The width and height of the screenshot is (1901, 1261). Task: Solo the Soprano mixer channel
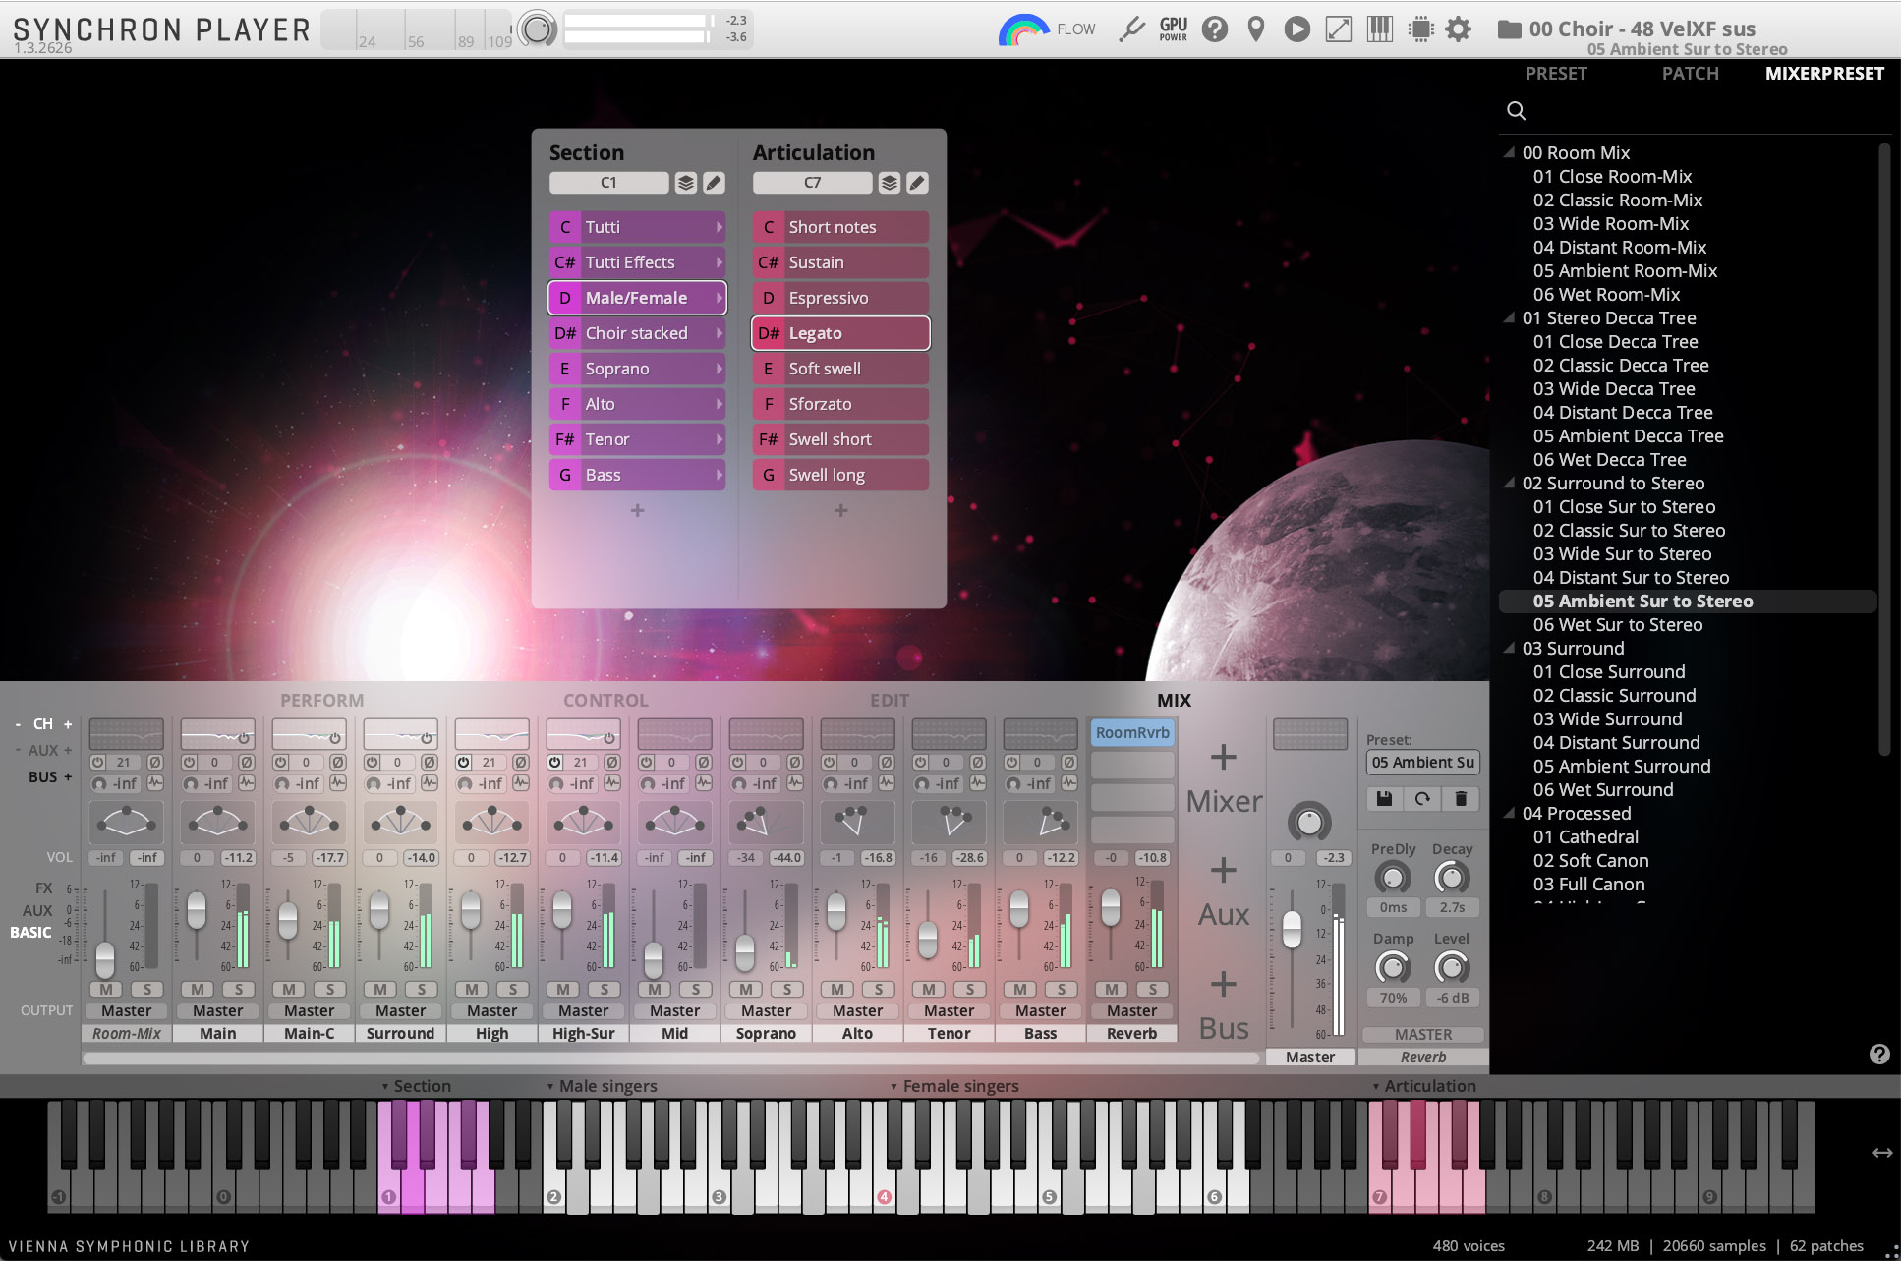[787, 989]
